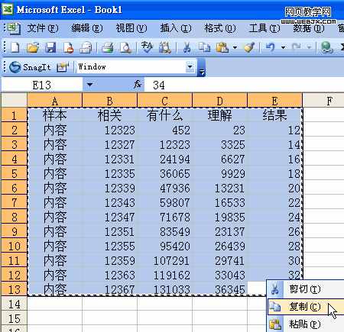The height and width of the screenshot is (332, 344).
Task: Open the 插入(I) menu
Action: tap(176, 28)
